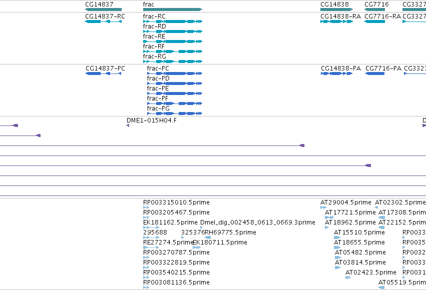Click the CG14837-RC transcript glyph
426x290 pixels.
point(103,21)
